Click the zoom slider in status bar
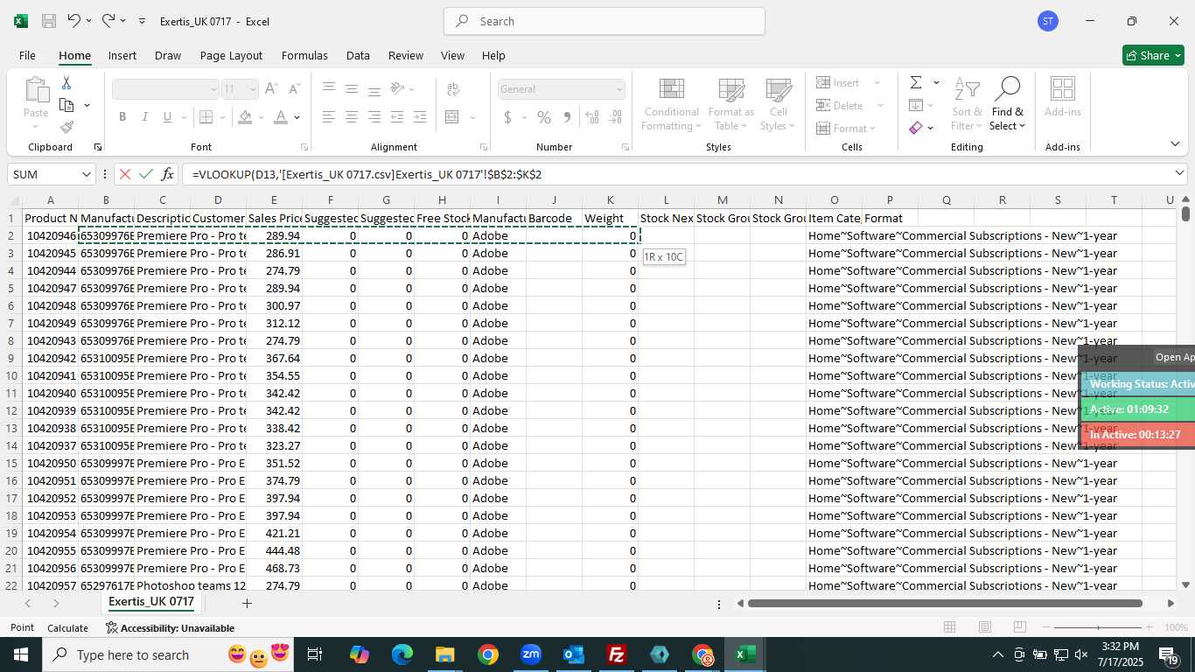This screenshot has width=1195, height=672. point(1099,627)
